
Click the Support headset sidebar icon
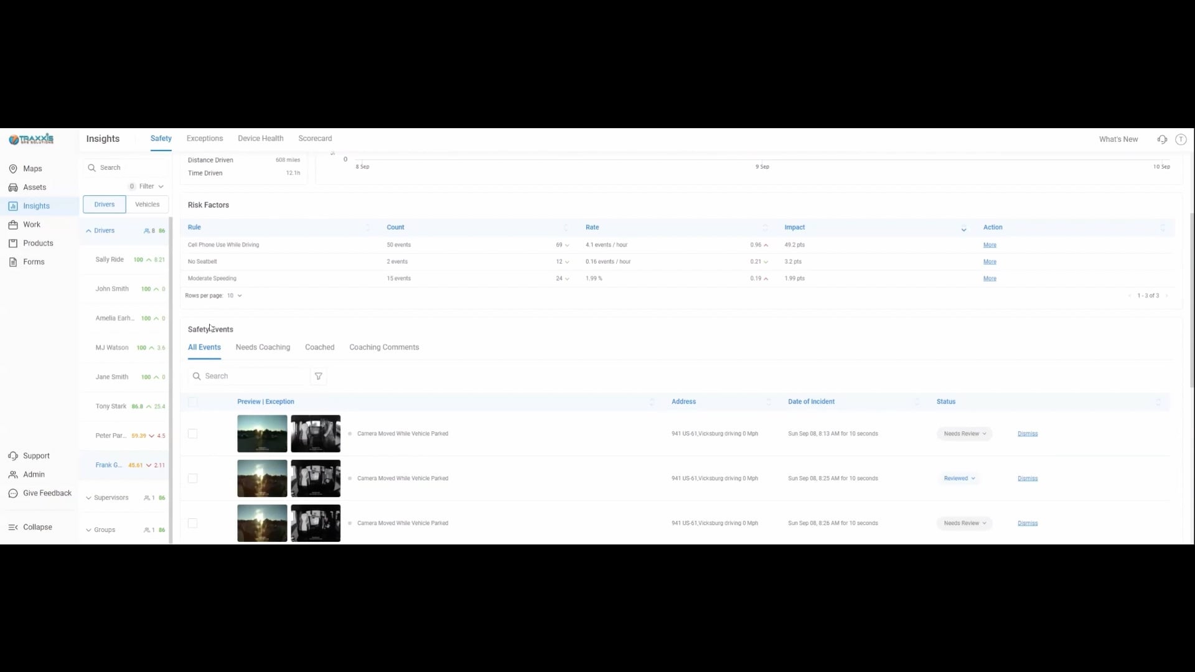[x=13, y=456]
